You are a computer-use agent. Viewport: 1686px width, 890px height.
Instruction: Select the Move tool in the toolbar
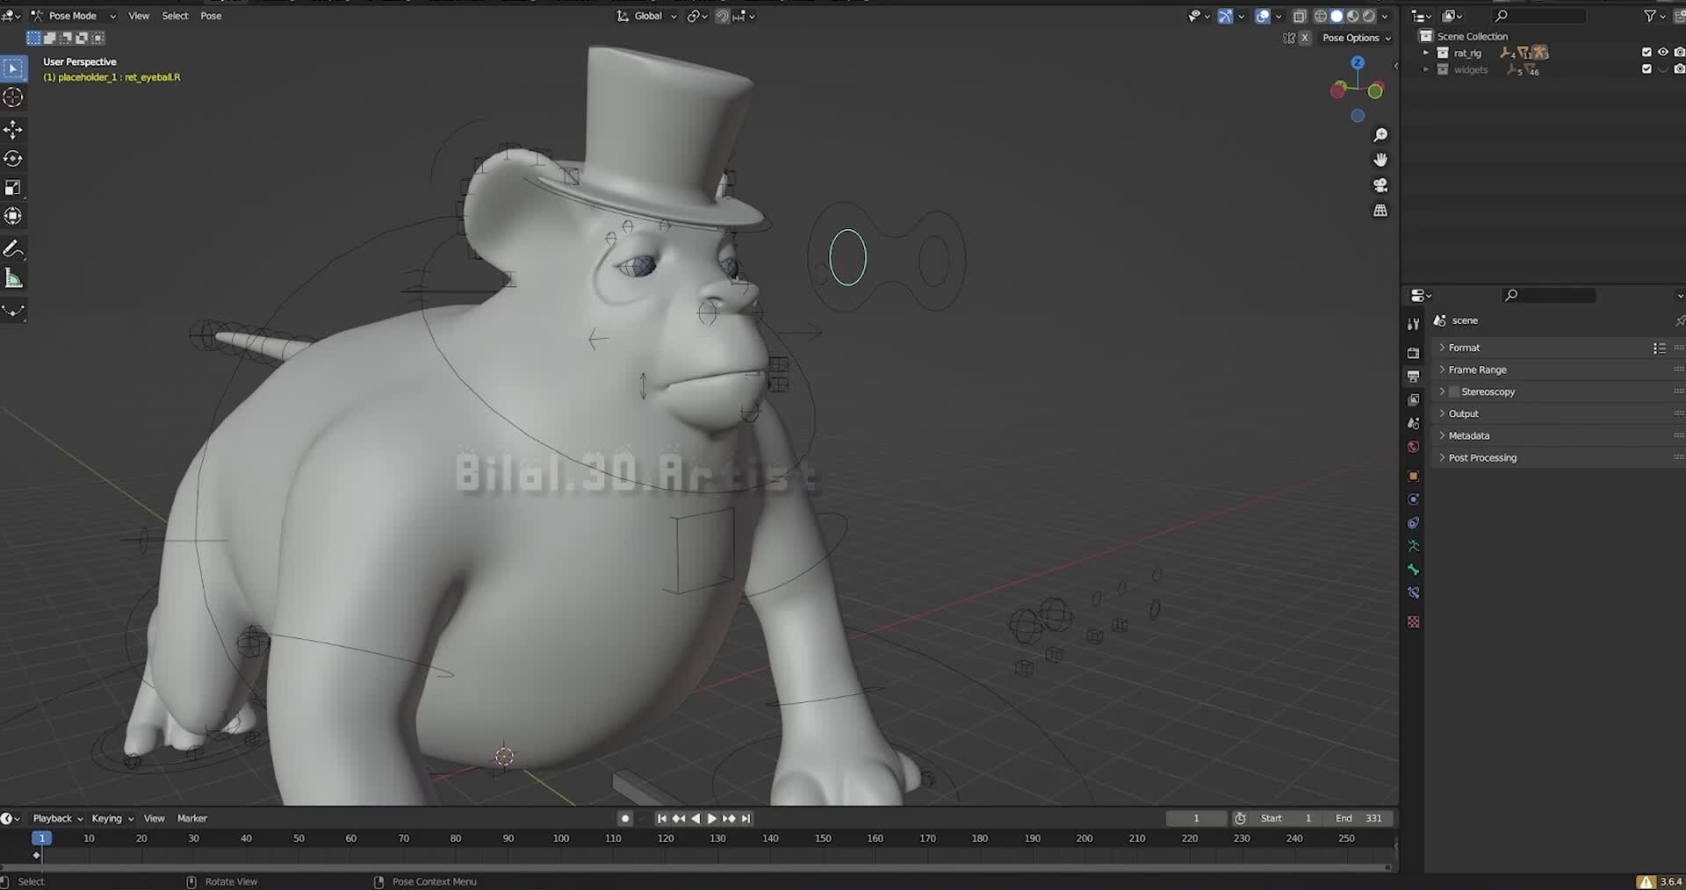pos(13,129)
